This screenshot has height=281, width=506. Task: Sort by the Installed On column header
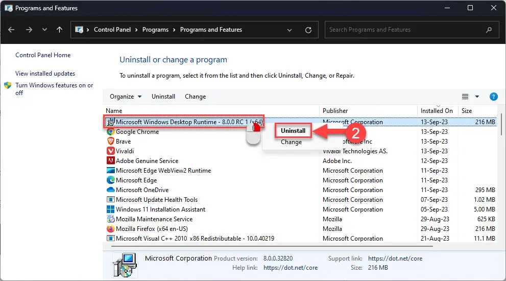[x=438, y=111]
